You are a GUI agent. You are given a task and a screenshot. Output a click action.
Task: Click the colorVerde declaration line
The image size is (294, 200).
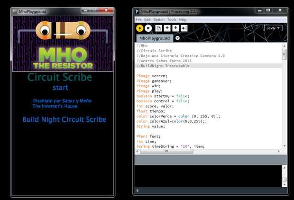(x=178, y=116)
